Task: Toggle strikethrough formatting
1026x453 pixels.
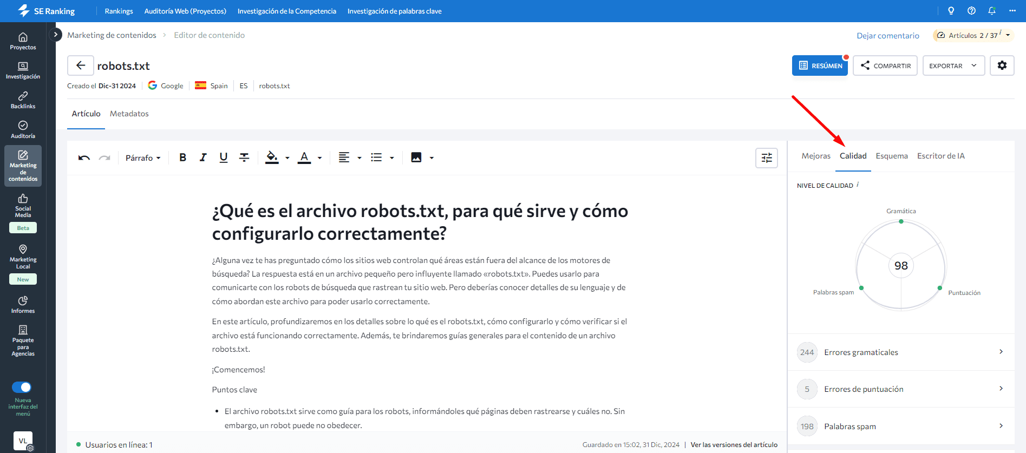Action: tap(244, 157)
